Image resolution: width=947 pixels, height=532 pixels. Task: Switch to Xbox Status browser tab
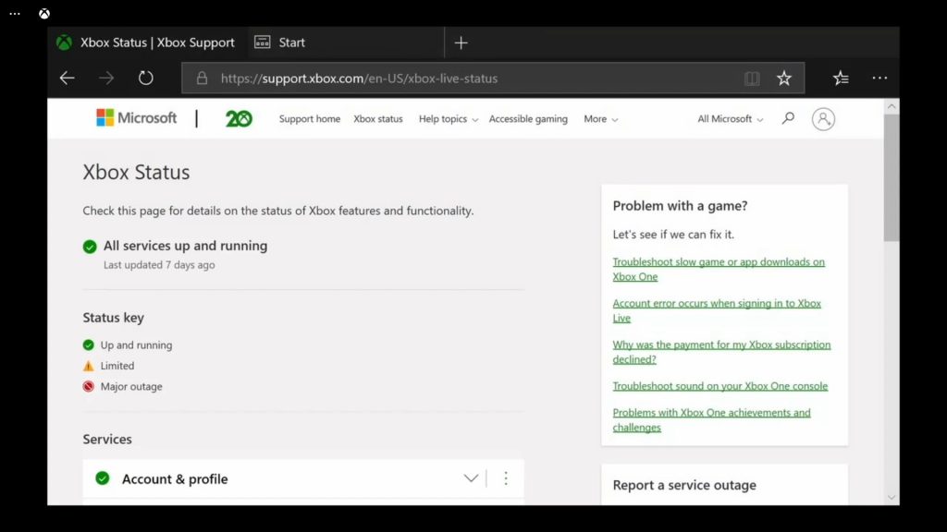[145, 42]
